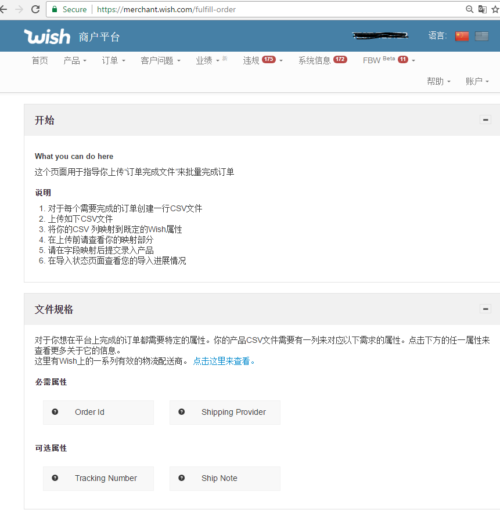Select the 首页 navigation item
Image resolution: width=500 pixels, height=510 pixels.
click(x=39, y=60)
